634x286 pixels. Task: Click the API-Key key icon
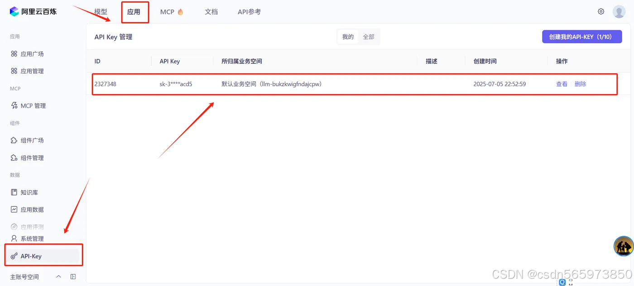(x=14, y=256)
